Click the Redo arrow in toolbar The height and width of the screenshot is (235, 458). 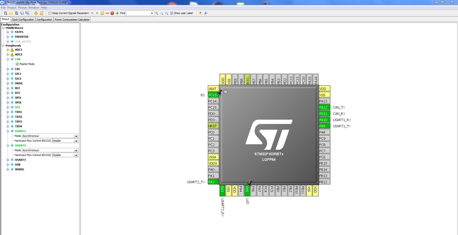[97, 13]
